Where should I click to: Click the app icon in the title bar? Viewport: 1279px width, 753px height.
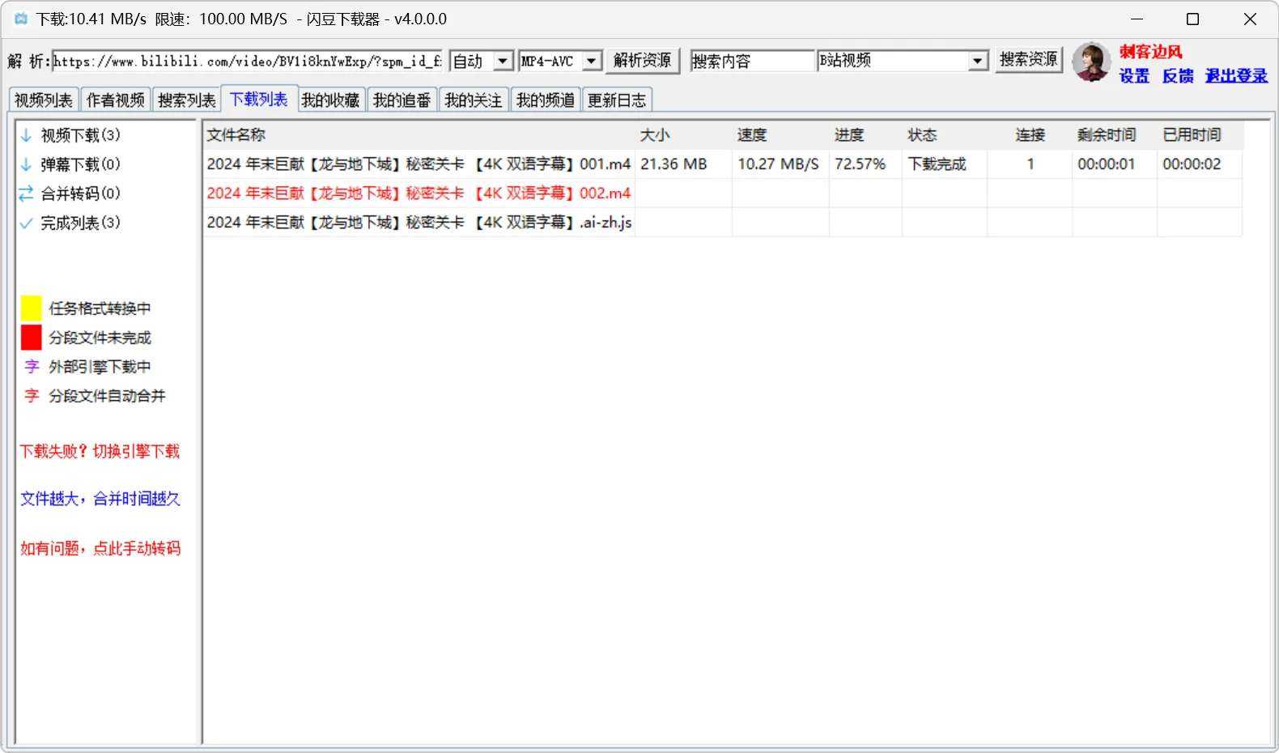point(21,19)
